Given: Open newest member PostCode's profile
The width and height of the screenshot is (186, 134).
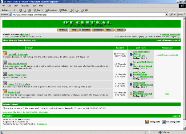Looking at the screenshot, I should coord(42,124).
